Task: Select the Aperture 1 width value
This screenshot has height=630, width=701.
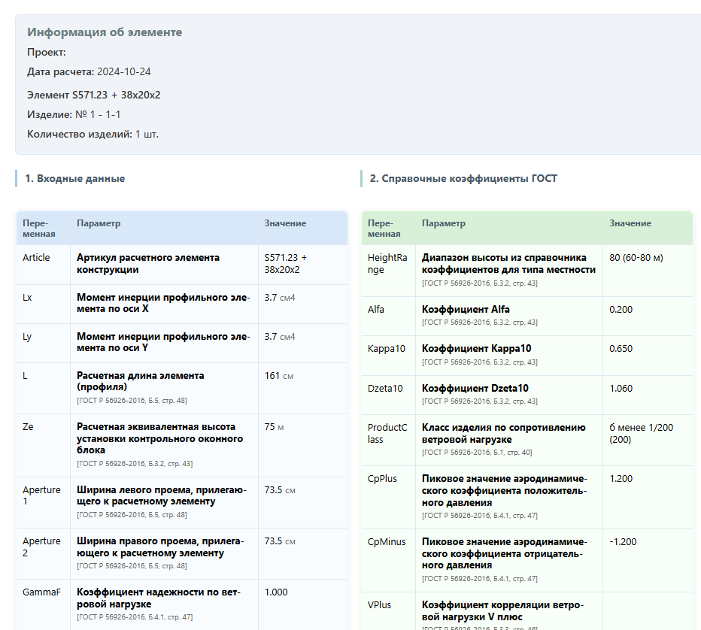Action: 280,490
